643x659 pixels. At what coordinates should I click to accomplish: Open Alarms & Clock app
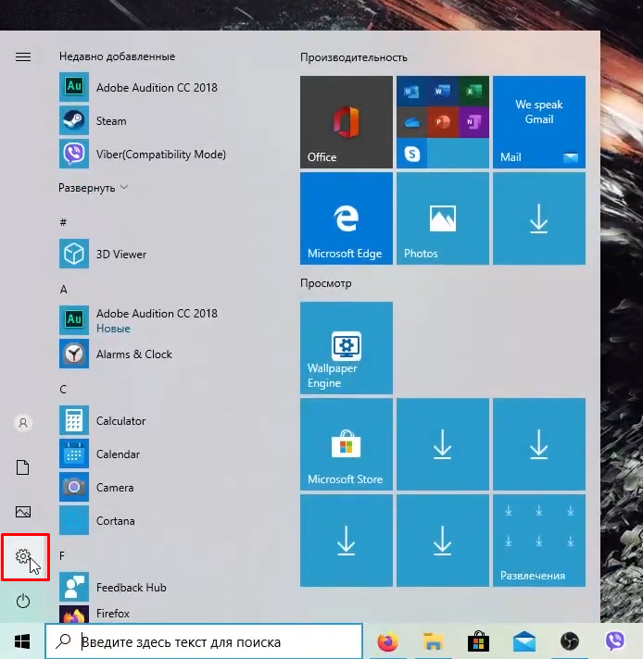click(x=116, y=354)
